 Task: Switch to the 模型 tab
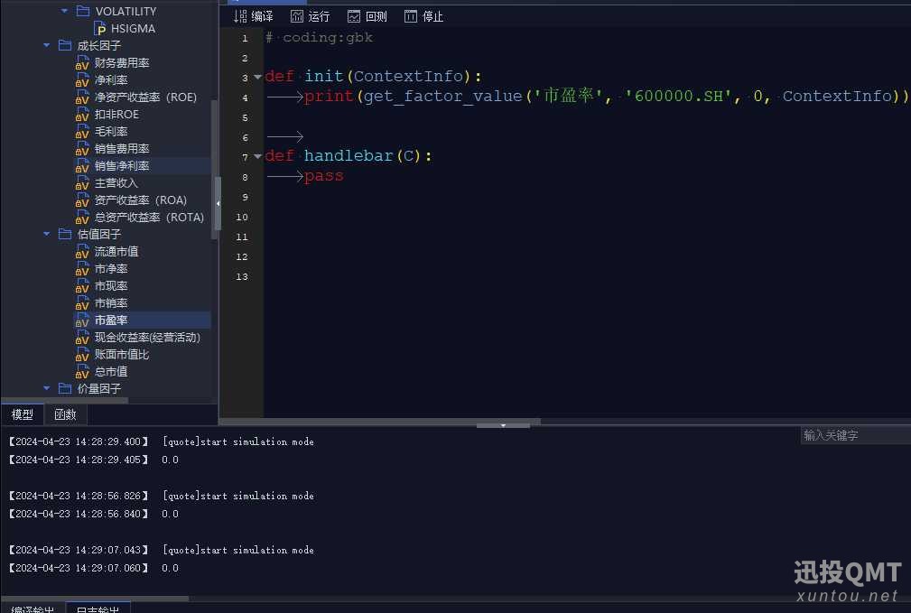pyautogui.click(x=23, y=414)
